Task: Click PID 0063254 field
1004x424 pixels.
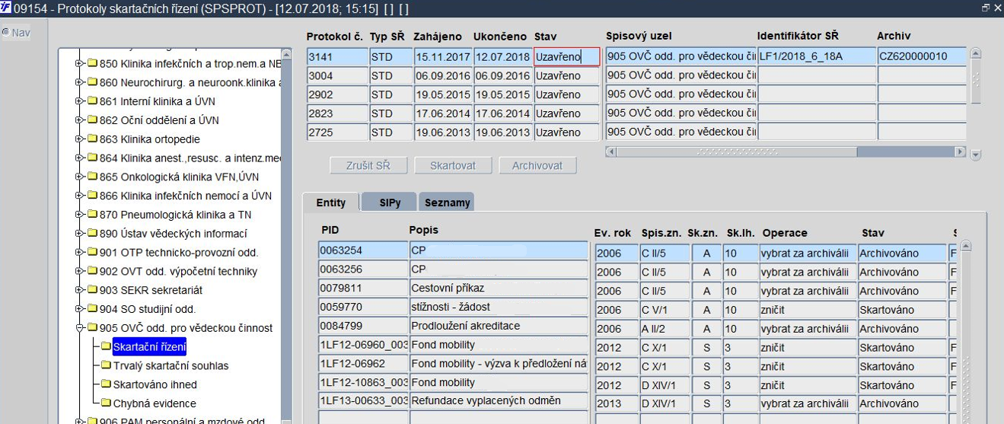Action: 363,250
